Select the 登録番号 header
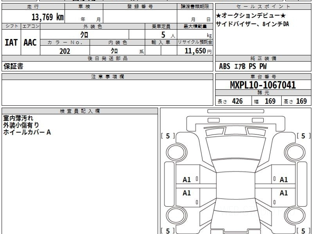The height and width of the screenshot is (234, 313). [140, 7]
